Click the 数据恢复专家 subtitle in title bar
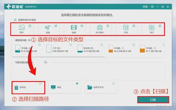This screenshot has width=176, height=110. [31, 7]
